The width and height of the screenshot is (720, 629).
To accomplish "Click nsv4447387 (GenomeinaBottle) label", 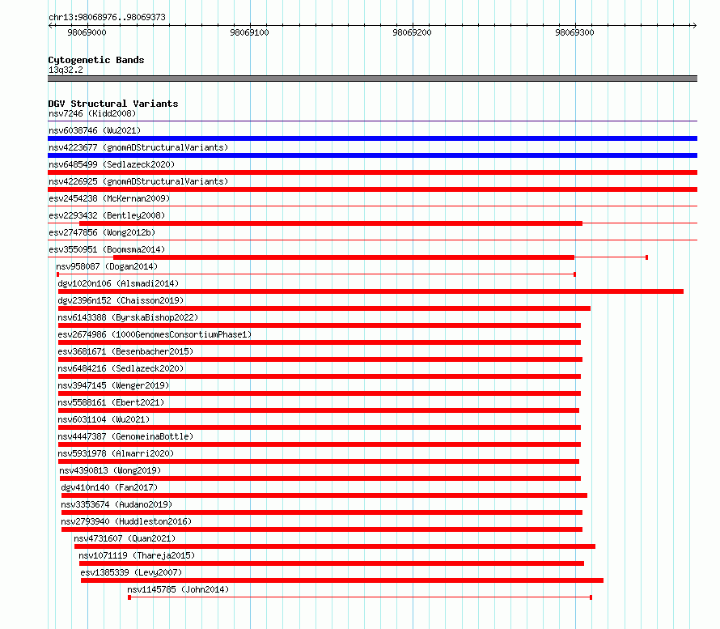I will [126, 436].
